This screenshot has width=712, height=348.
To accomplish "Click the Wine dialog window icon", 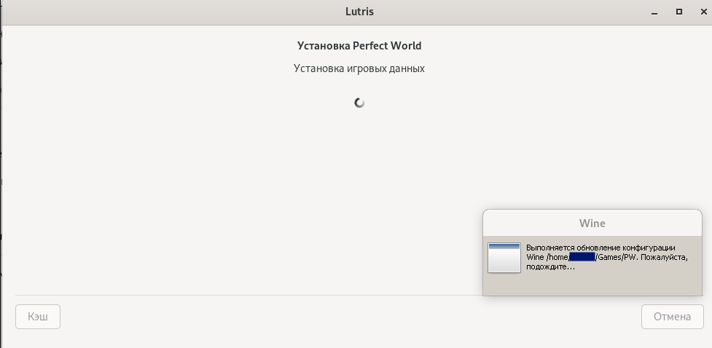I will [x=504, y=258].
